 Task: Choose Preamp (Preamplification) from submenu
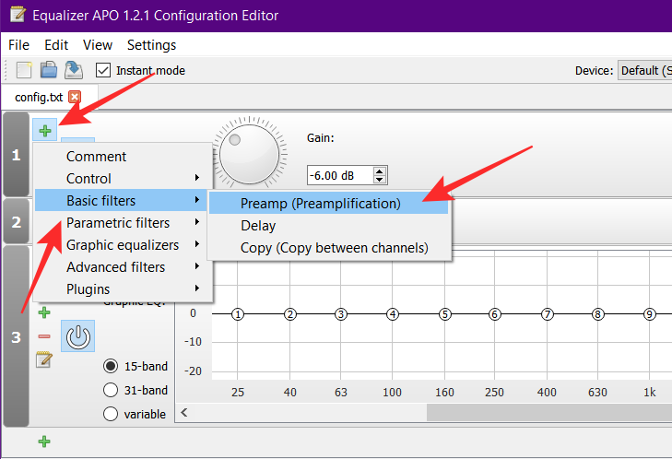[321, 204]
